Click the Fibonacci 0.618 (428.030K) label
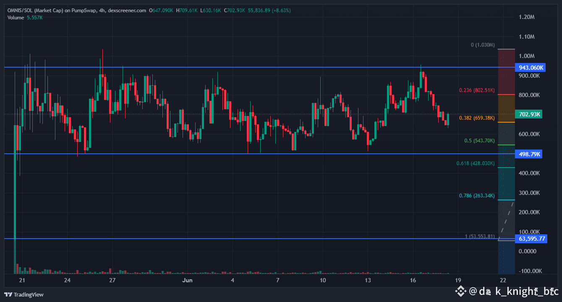The width and height of the screenshot is (562, 302). tap(476, 163)
